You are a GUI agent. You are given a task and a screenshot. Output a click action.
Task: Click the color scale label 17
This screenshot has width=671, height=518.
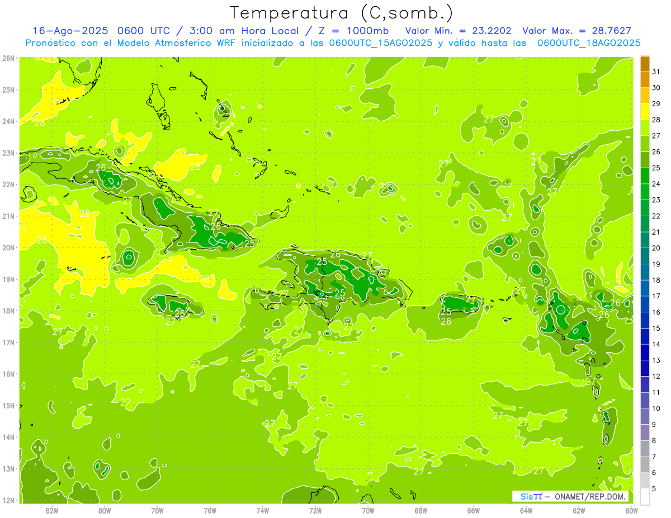656,296
